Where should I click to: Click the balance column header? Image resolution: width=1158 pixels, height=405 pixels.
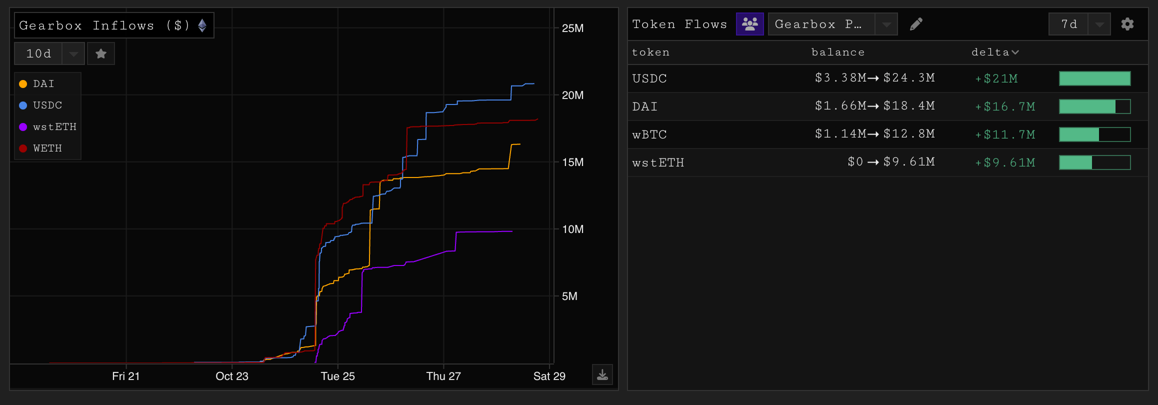pos(838,52)
